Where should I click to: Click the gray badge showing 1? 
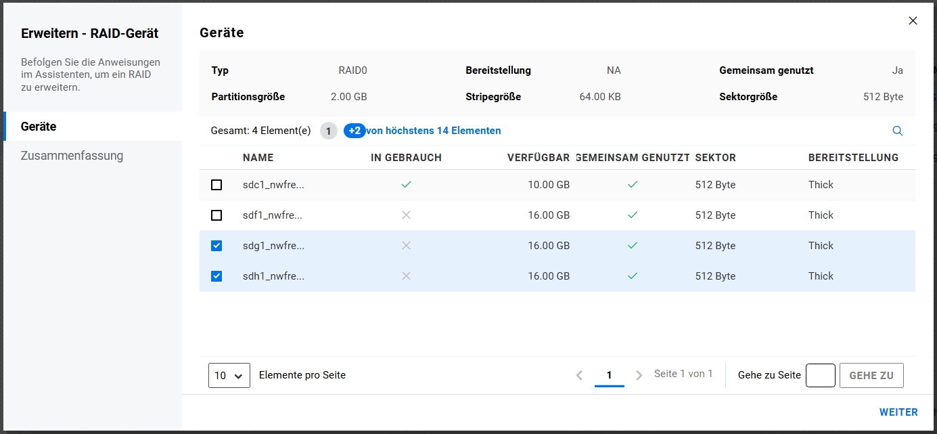point(328,131)
